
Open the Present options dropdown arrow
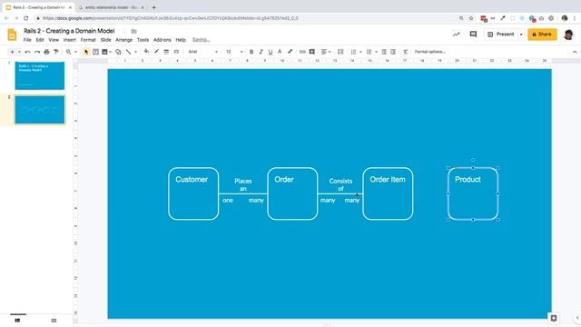521,35
